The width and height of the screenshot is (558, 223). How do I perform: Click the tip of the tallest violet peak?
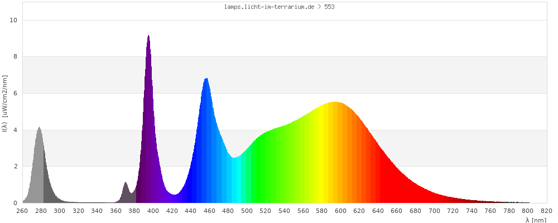tap(148, 37)
